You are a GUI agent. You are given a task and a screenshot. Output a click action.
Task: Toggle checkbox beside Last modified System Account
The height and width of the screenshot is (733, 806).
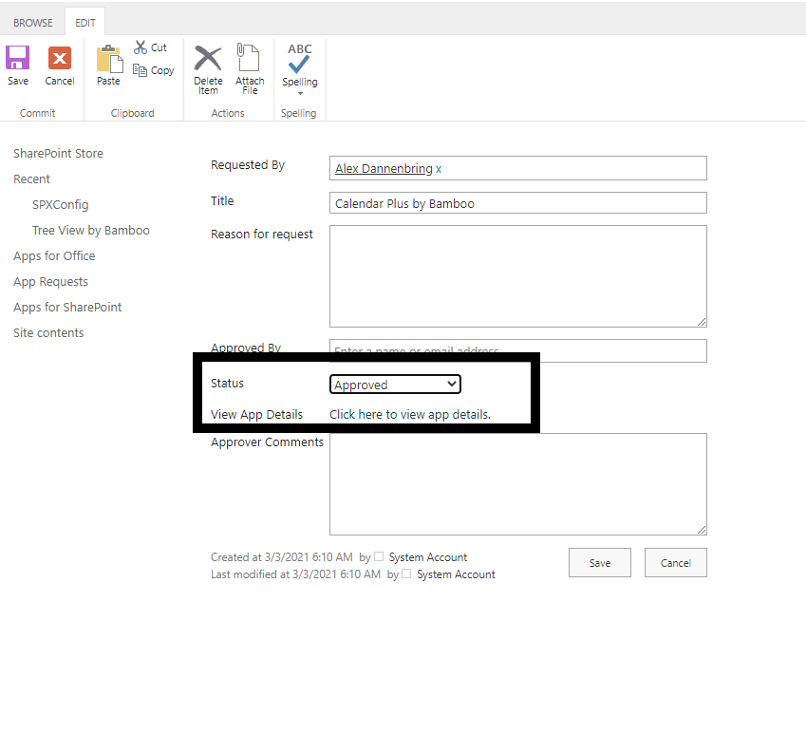click(407, 574)
